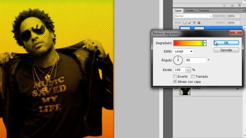Click the round icon left of the new item icon
The width and height of the screenshot is (246, 138).
[x=224, y=5]
